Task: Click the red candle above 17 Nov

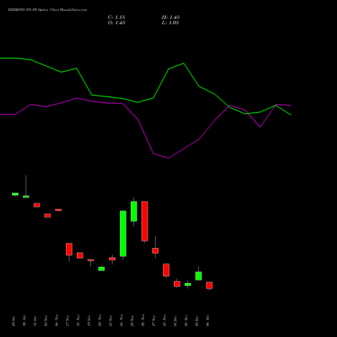Action: (x=69, y=249)
